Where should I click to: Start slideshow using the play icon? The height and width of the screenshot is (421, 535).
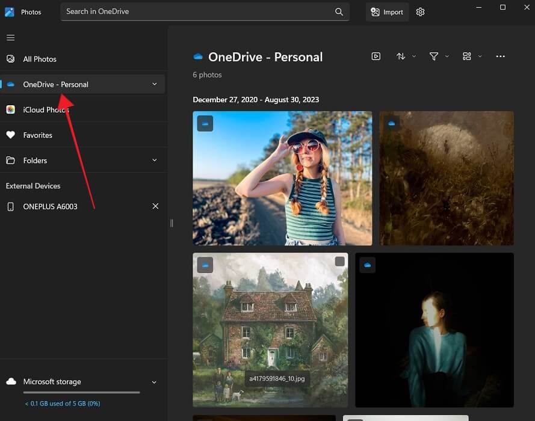tap(376, 57)
